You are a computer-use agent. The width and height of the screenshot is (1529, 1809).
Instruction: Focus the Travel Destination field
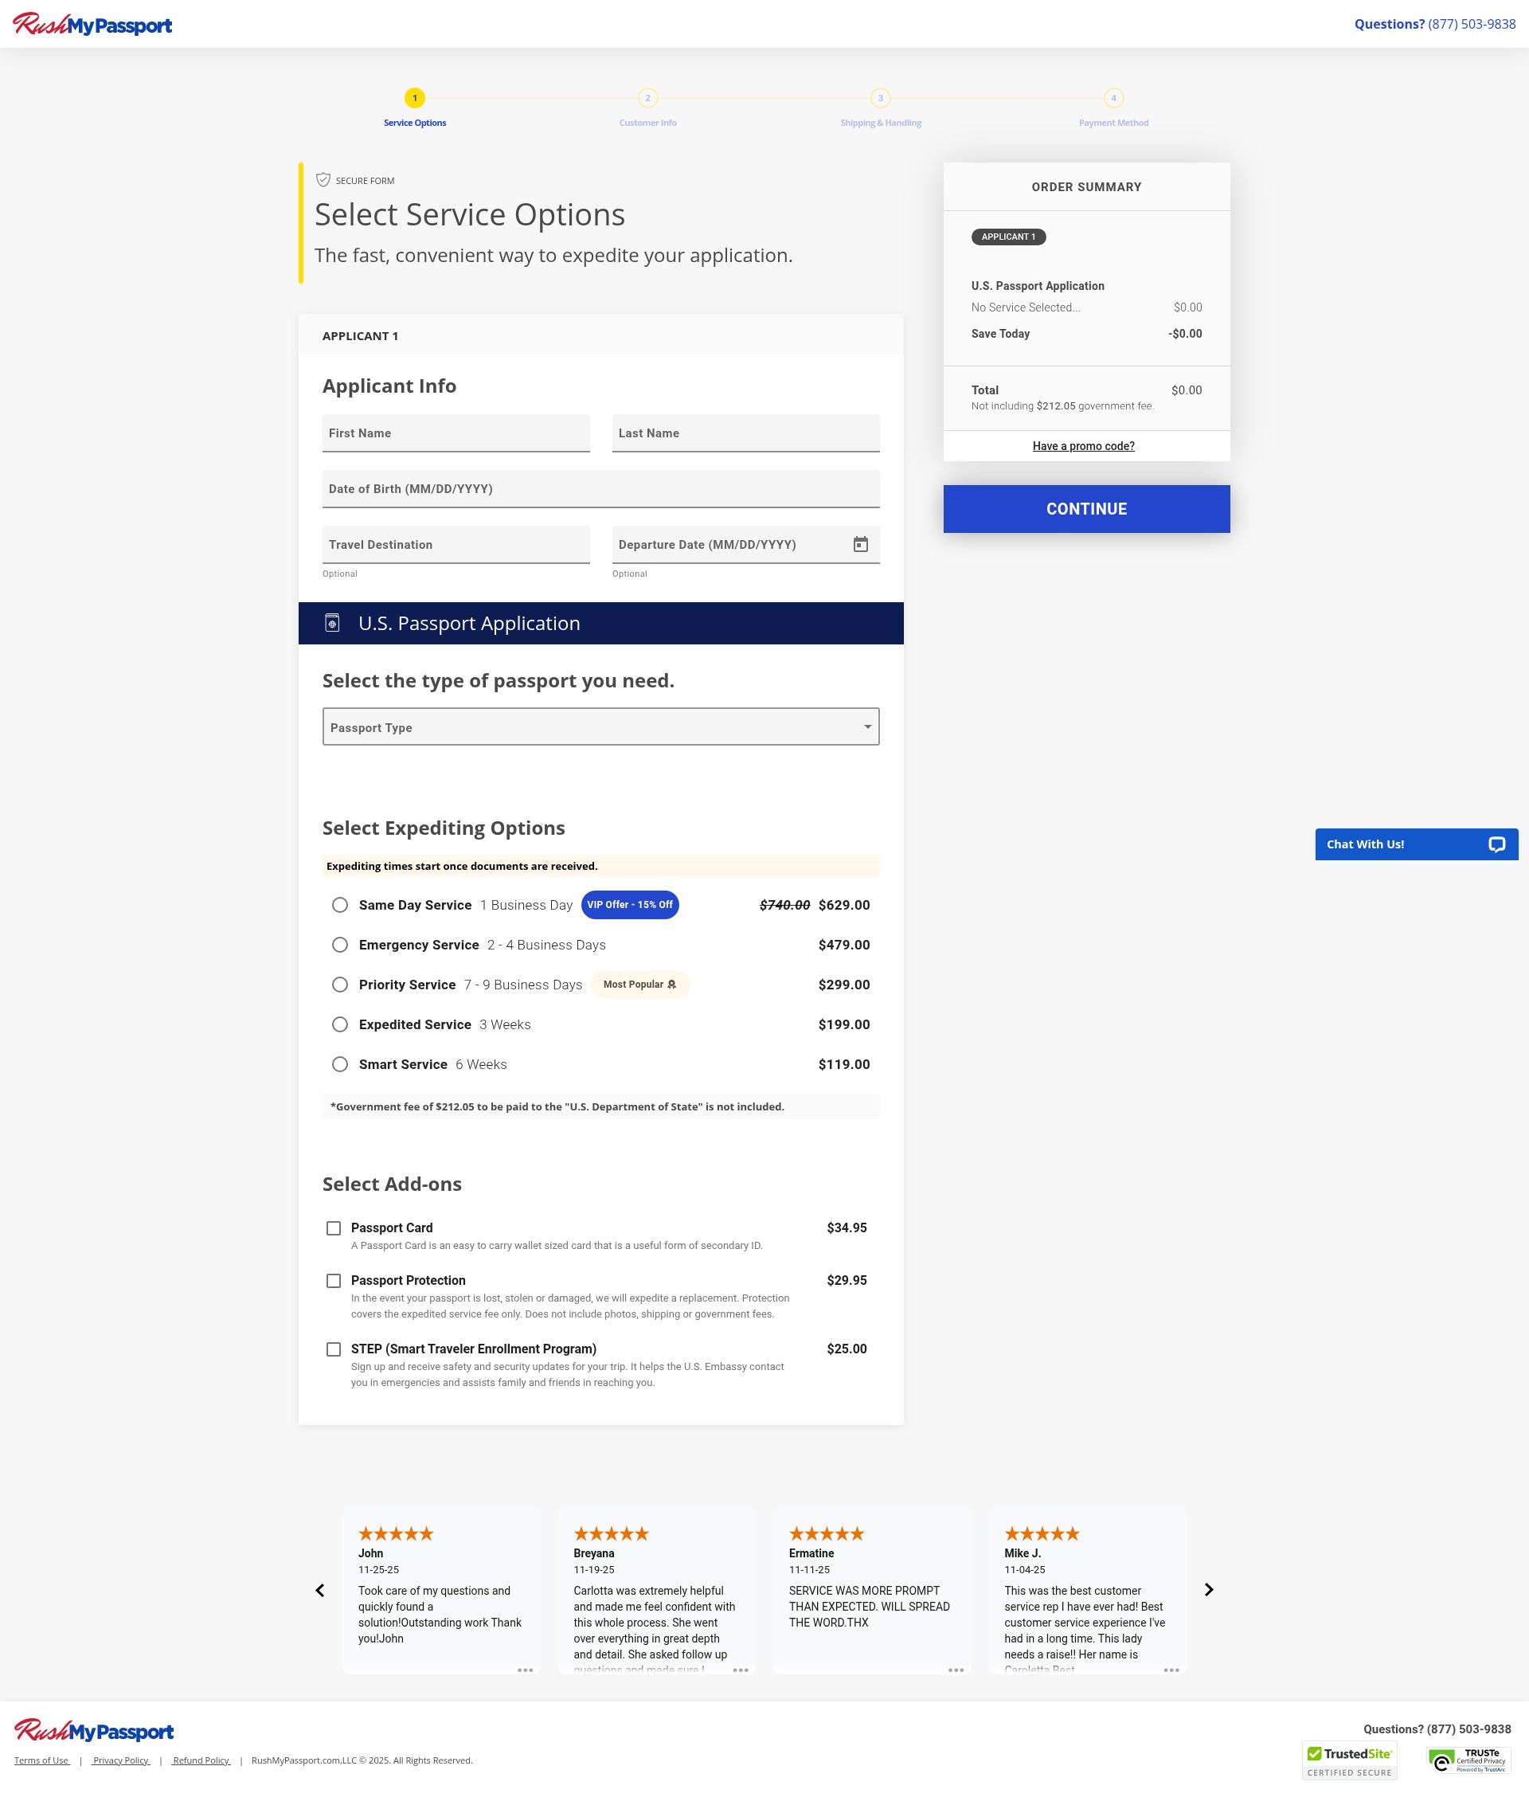456,544
